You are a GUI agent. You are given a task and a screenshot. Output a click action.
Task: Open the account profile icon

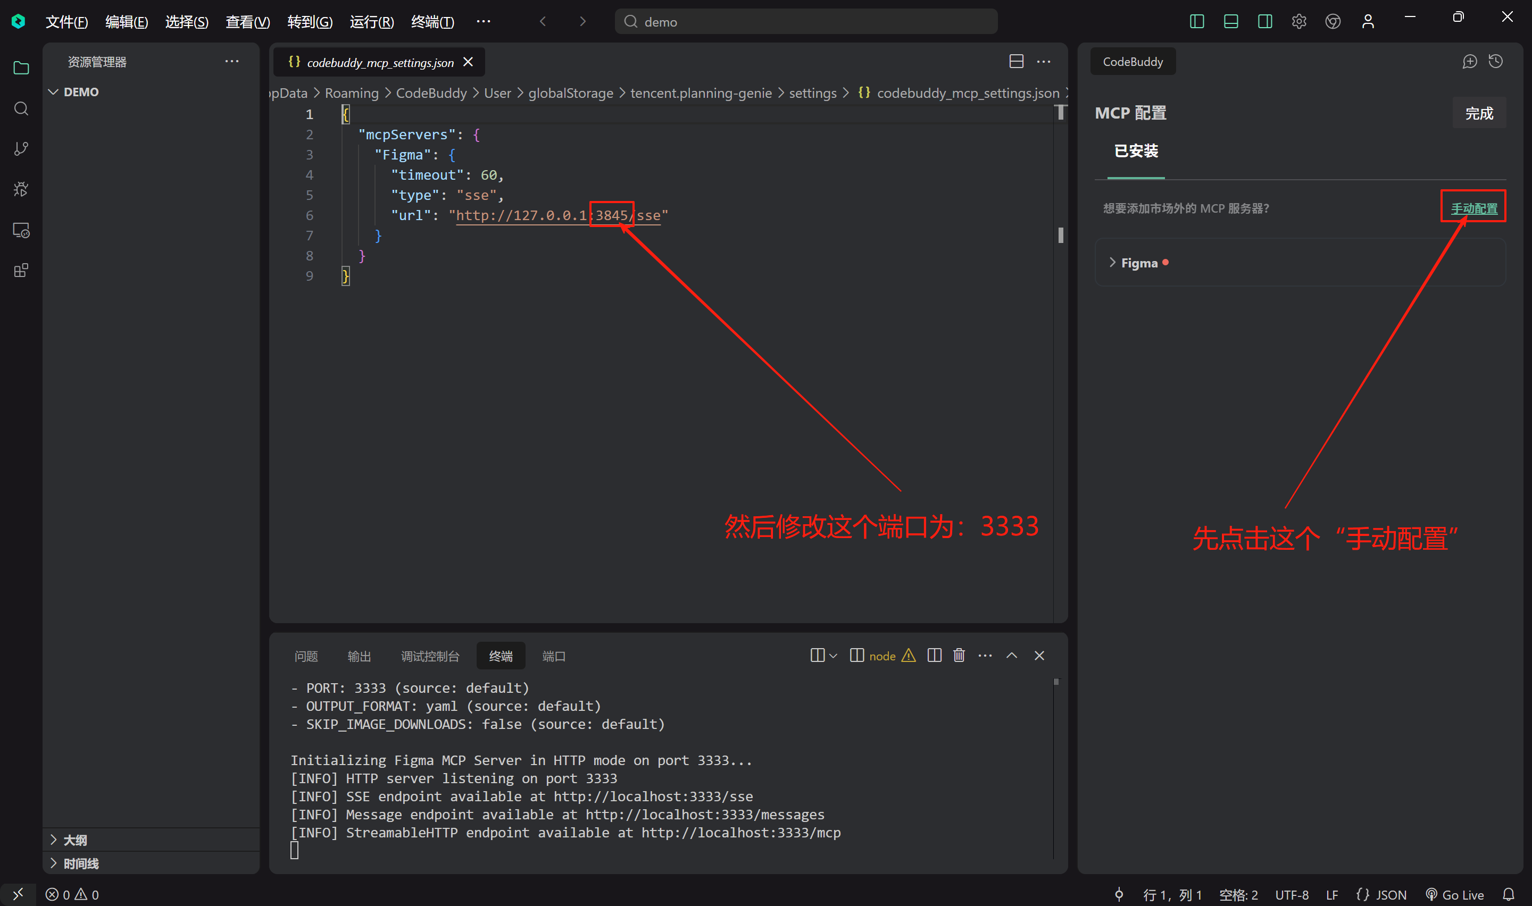(1368, 21)
